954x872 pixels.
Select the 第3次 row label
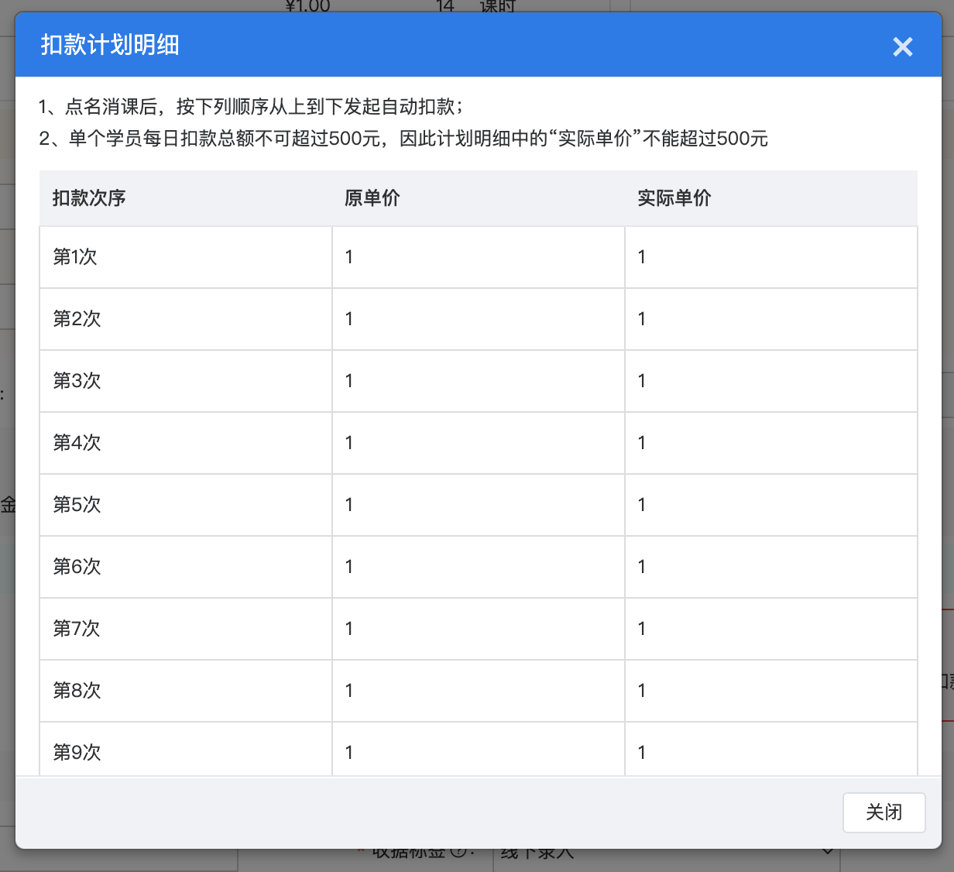pyautogui.click(x=77, y=381)
